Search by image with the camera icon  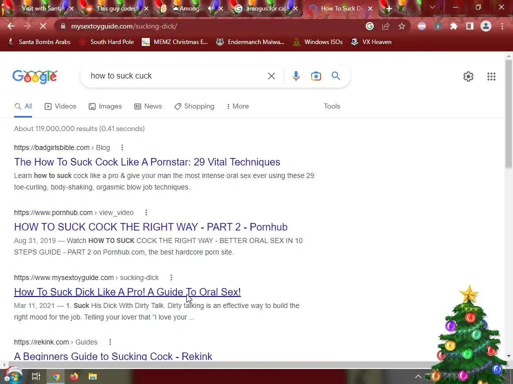pyautogui.click(x=316, y=76)
